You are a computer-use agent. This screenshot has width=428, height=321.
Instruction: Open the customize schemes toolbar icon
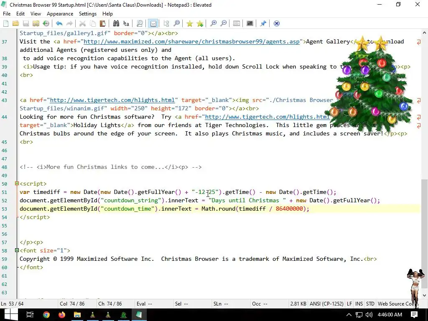(237, 23)
